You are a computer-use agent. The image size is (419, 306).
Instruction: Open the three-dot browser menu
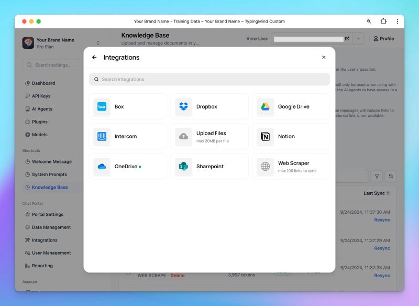tap(398, 21)
